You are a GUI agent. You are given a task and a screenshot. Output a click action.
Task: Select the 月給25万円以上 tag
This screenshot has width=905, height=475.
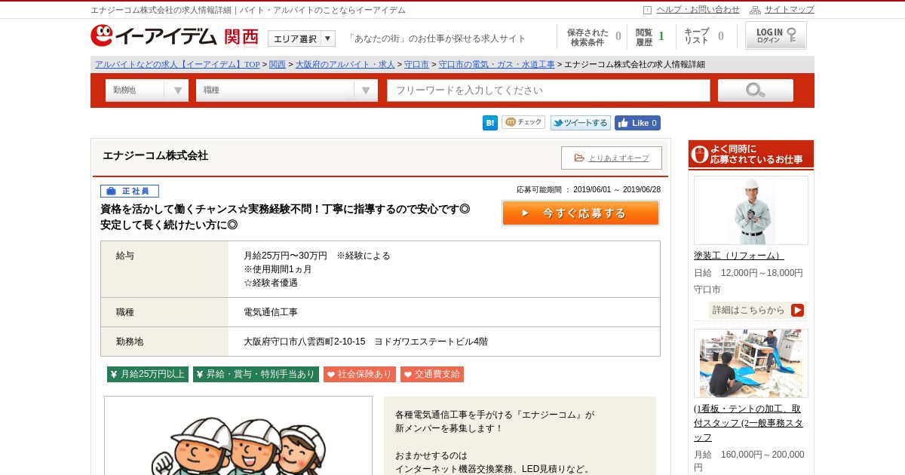tap(148, 374)
